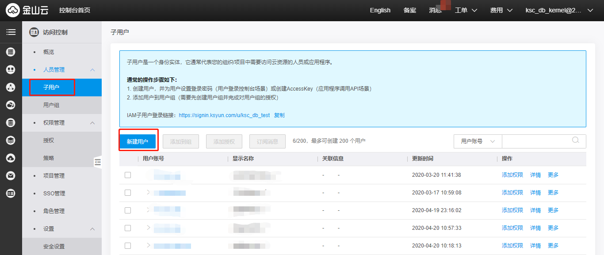Collapse the sidebar using the panel toggle handle
Image resolution: width=604 pixels, height=255 pixels.
(x=98, y=163)
